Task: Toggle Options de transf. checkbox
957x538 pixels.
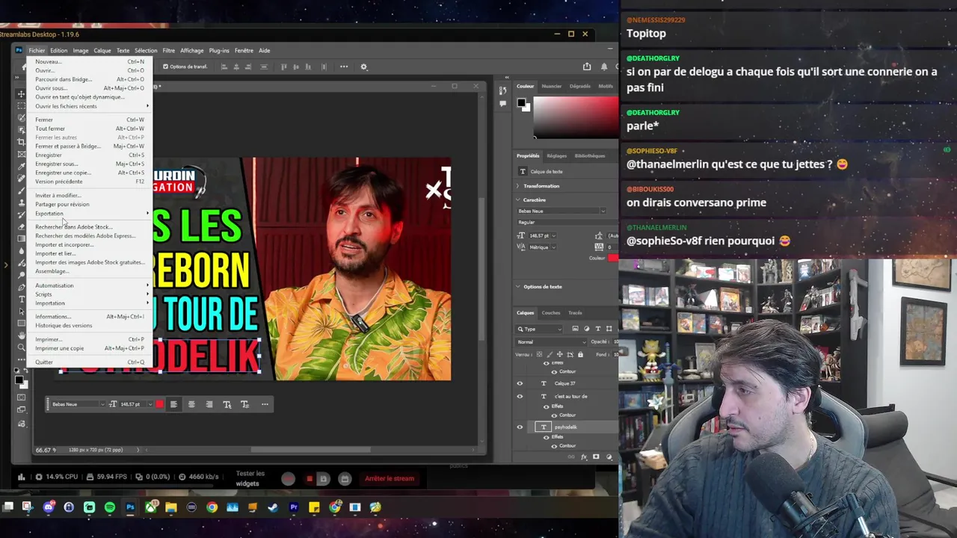Action: coord(166,67)
